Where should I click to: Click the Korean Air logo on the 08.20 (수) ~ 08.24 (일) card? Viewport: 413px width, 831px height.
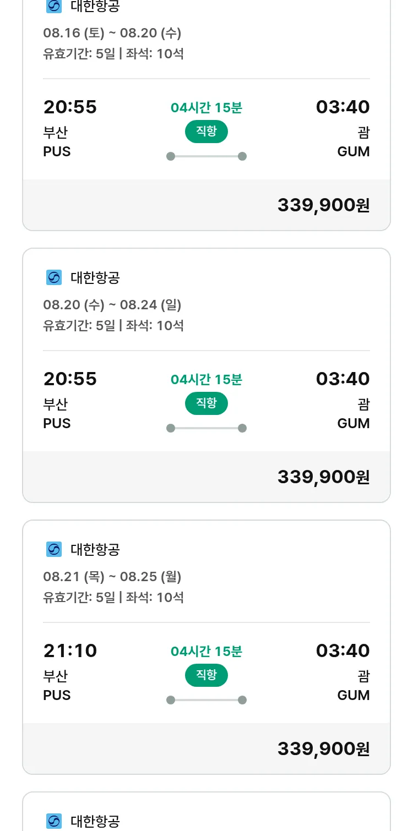point(54,277)
